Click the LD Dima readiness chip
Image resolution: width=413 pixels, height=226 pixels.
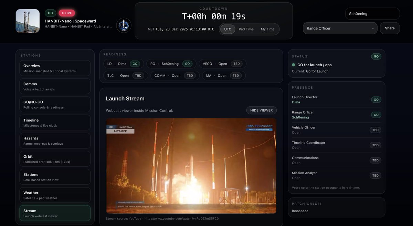tap(124, 64)
